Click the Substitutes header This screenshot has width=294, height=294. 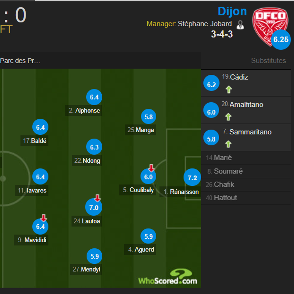click(268, 61)
